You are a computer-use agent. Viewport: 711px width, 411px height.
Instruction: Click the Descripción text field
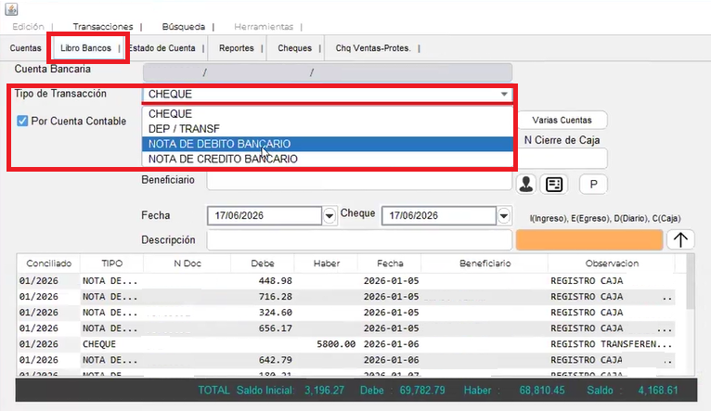pos(359,239)
